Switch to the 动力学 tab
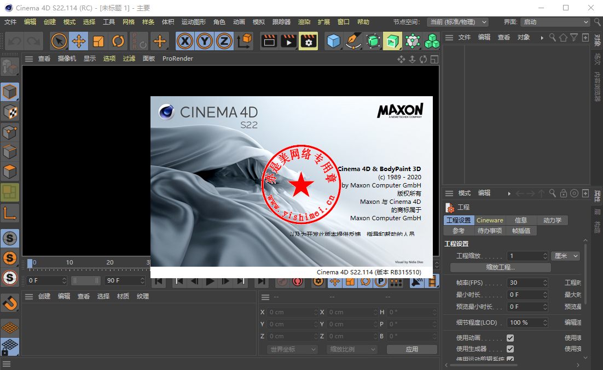The image size is (603, 370). [x=552, y=220]
